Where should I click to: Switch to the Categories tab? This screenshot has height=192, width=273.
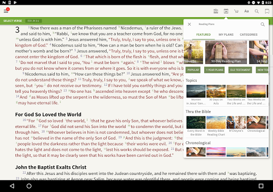click(248, 35)
